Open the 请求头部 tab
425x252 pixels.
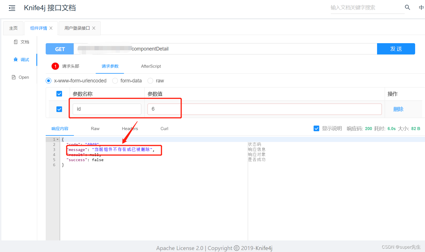coord(71,66)
